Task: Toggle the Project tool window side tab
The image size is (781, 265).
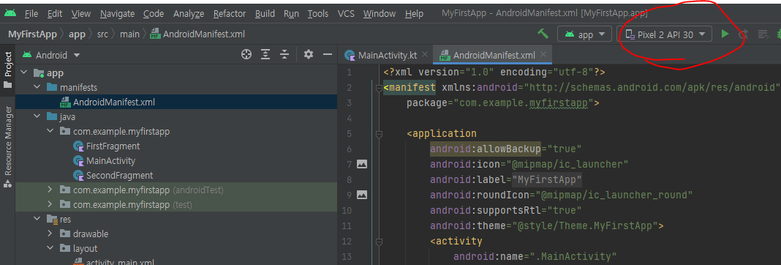Action: click(x=7, y=70)
